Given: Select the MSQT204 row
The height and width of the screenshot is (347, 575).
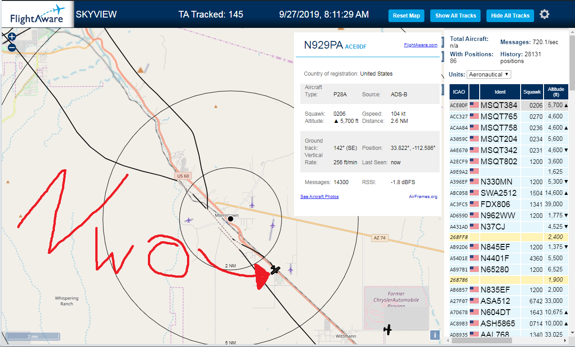Looking at the screenshot, I should (509, 139).
